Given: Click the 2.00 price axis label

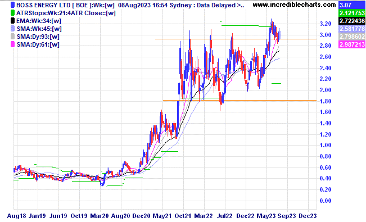Looking at the screenshot, I should (x=326, y=90).
